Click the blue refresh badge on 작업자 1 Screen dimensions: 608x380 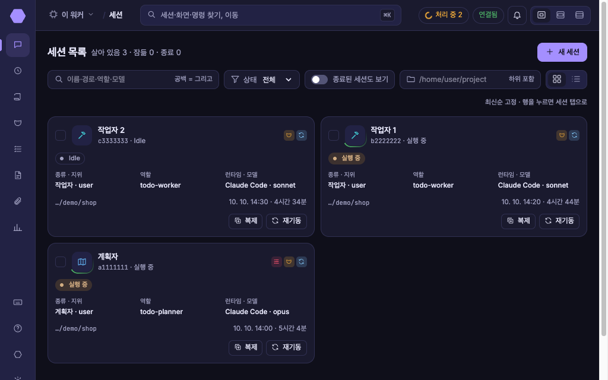574,135
